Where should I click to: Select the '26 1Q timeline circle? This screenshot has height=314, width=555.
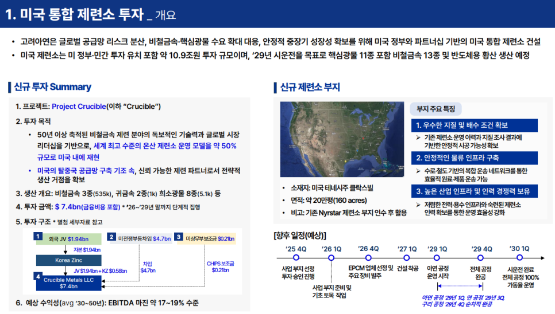331,258
